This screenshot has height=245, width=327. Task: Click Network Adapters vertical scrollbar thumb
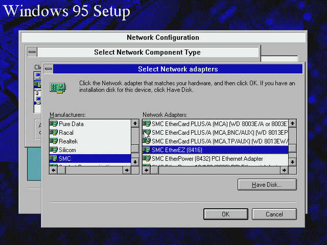click(x=292, y=148)
